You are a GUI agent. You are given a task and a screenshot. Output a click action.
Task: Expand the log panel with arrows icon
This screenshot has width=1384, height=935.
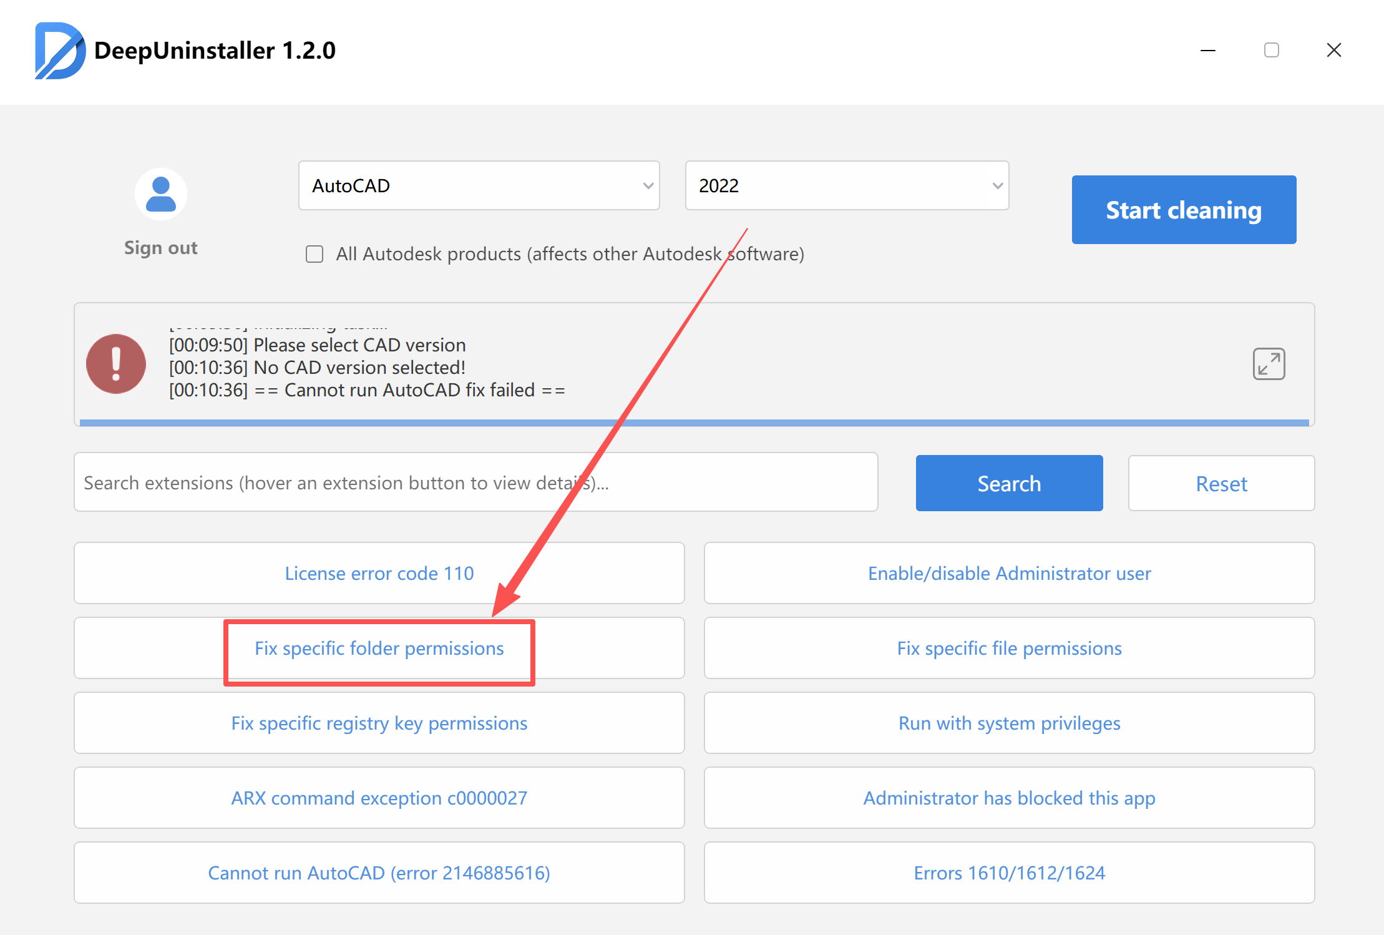point(1269,364)
